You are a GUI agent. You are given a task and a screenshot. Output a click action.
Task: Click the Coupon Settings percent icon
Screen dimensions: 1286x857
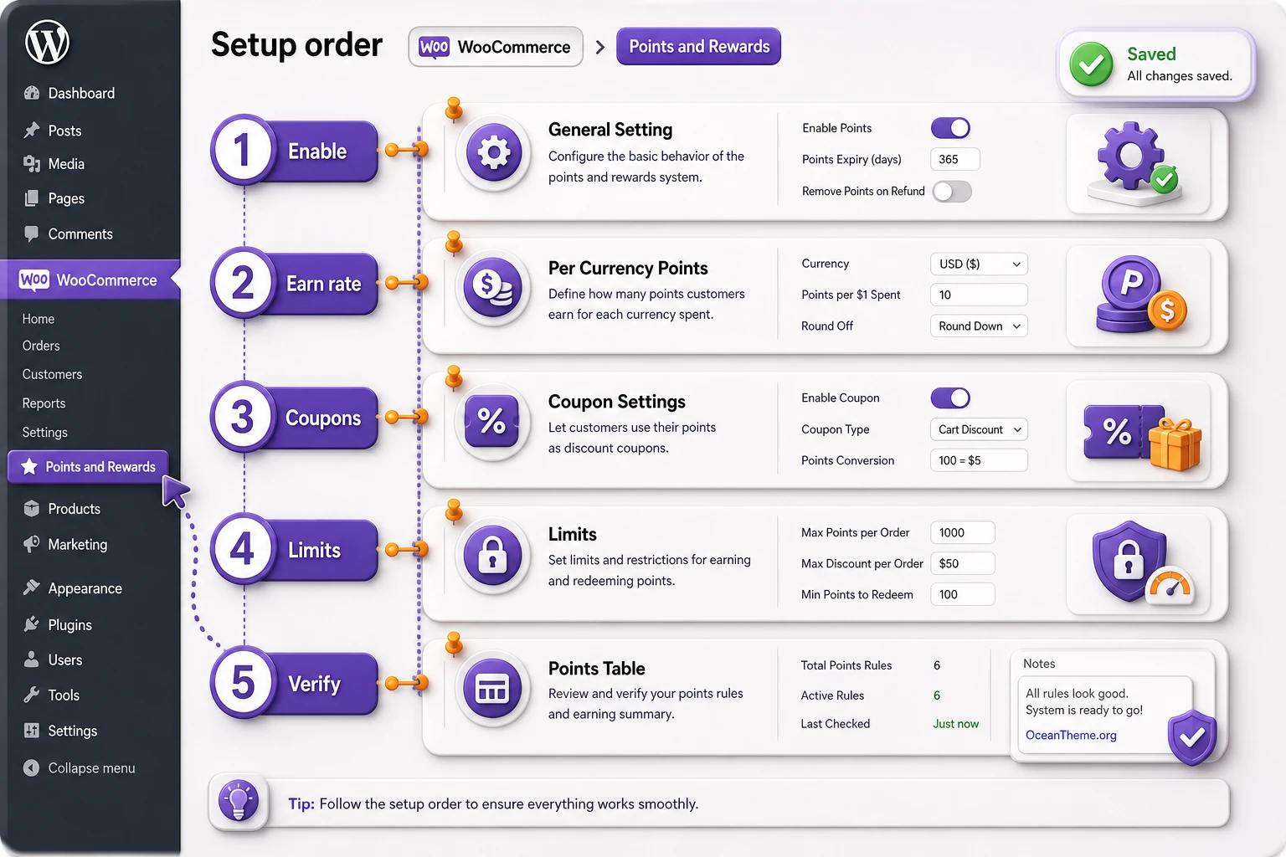(492, 420)
